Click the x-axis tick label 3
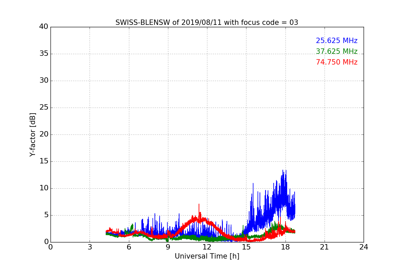Image resolution: width=404 pixels, height=269 pixels. coord(90,247)
